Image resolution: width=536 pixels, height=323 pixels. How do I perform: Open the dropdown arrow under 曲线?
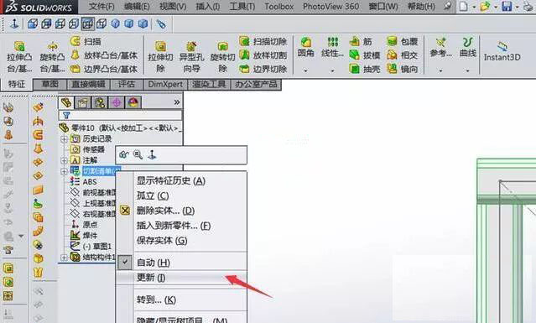click(x=467, y=70)
